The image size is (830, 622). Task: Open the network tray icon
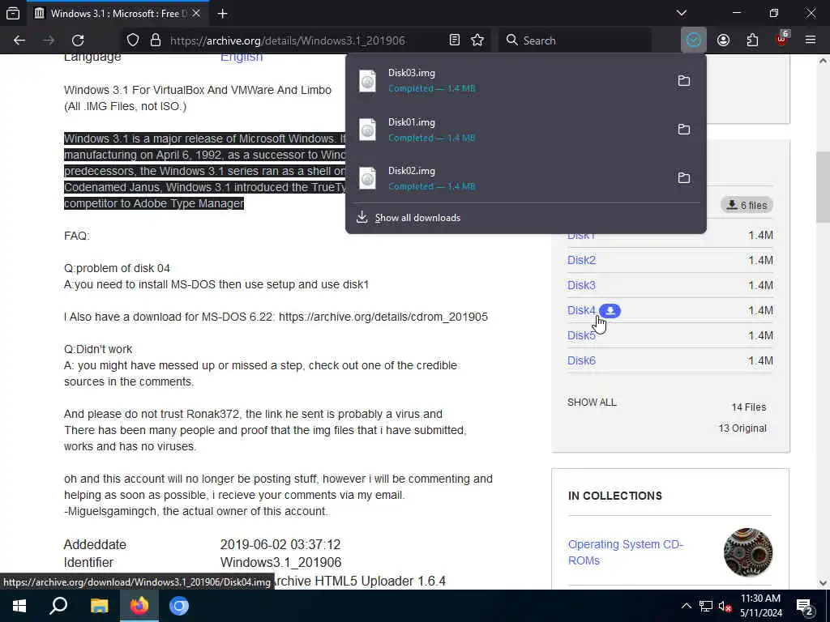(706, 606)
